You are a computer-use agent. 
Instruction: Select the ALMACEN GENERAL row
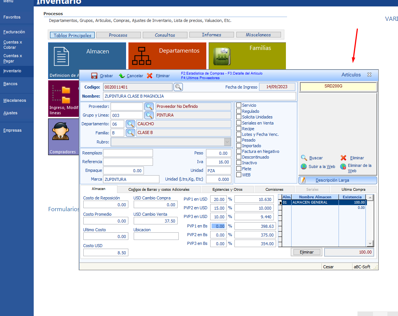point(314,202)
